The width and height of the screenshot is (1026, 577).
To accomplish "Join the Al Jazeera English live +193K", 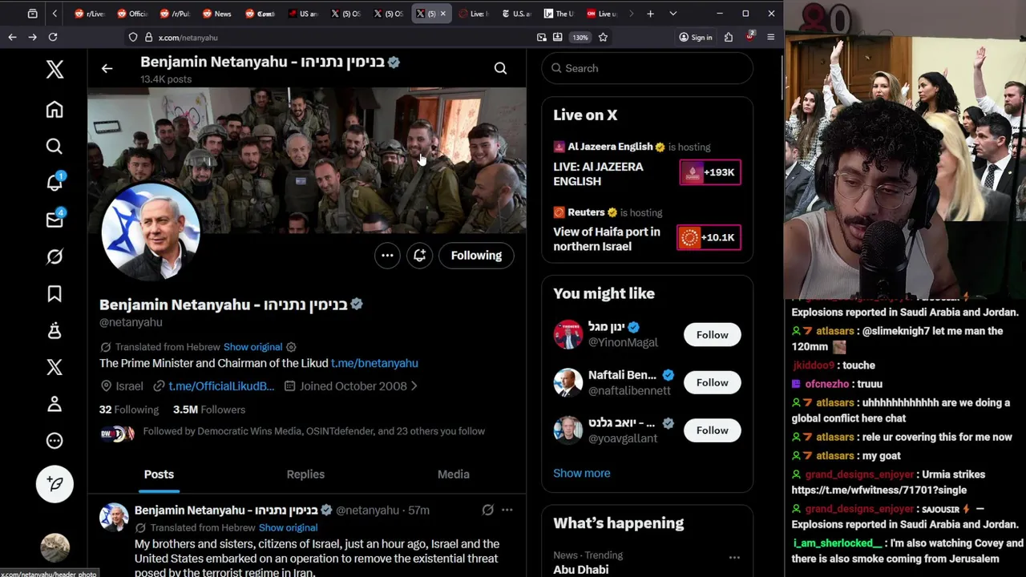I will [710, 172].
